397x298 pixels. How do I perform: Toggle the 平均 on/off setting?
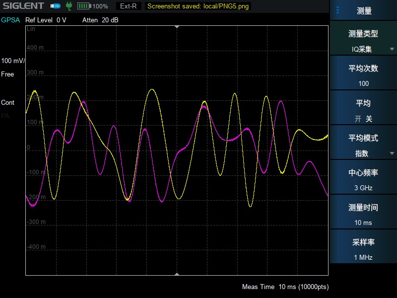point(363,110)
